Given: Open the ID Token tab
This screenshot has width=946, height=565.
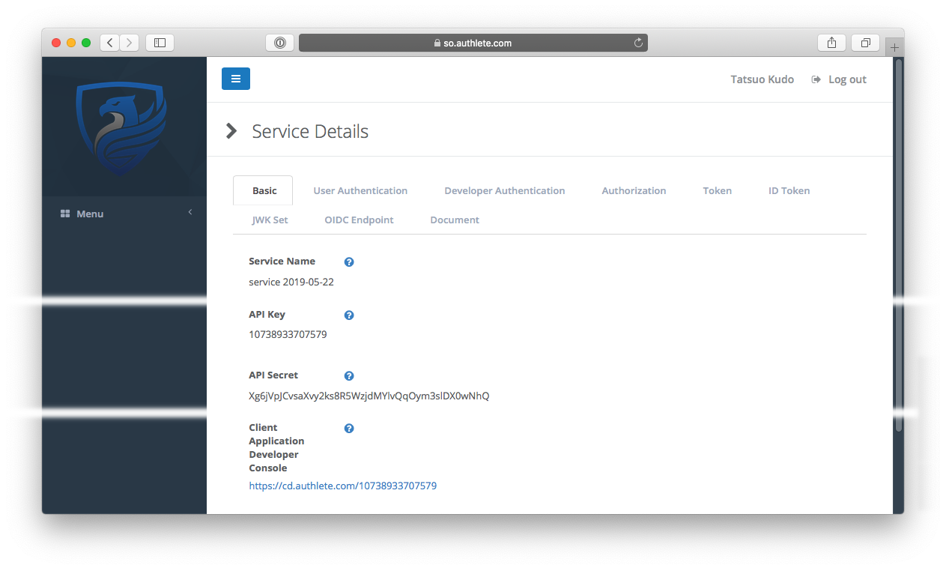Looking at the screenshot, I should click(x=789, y=190).
